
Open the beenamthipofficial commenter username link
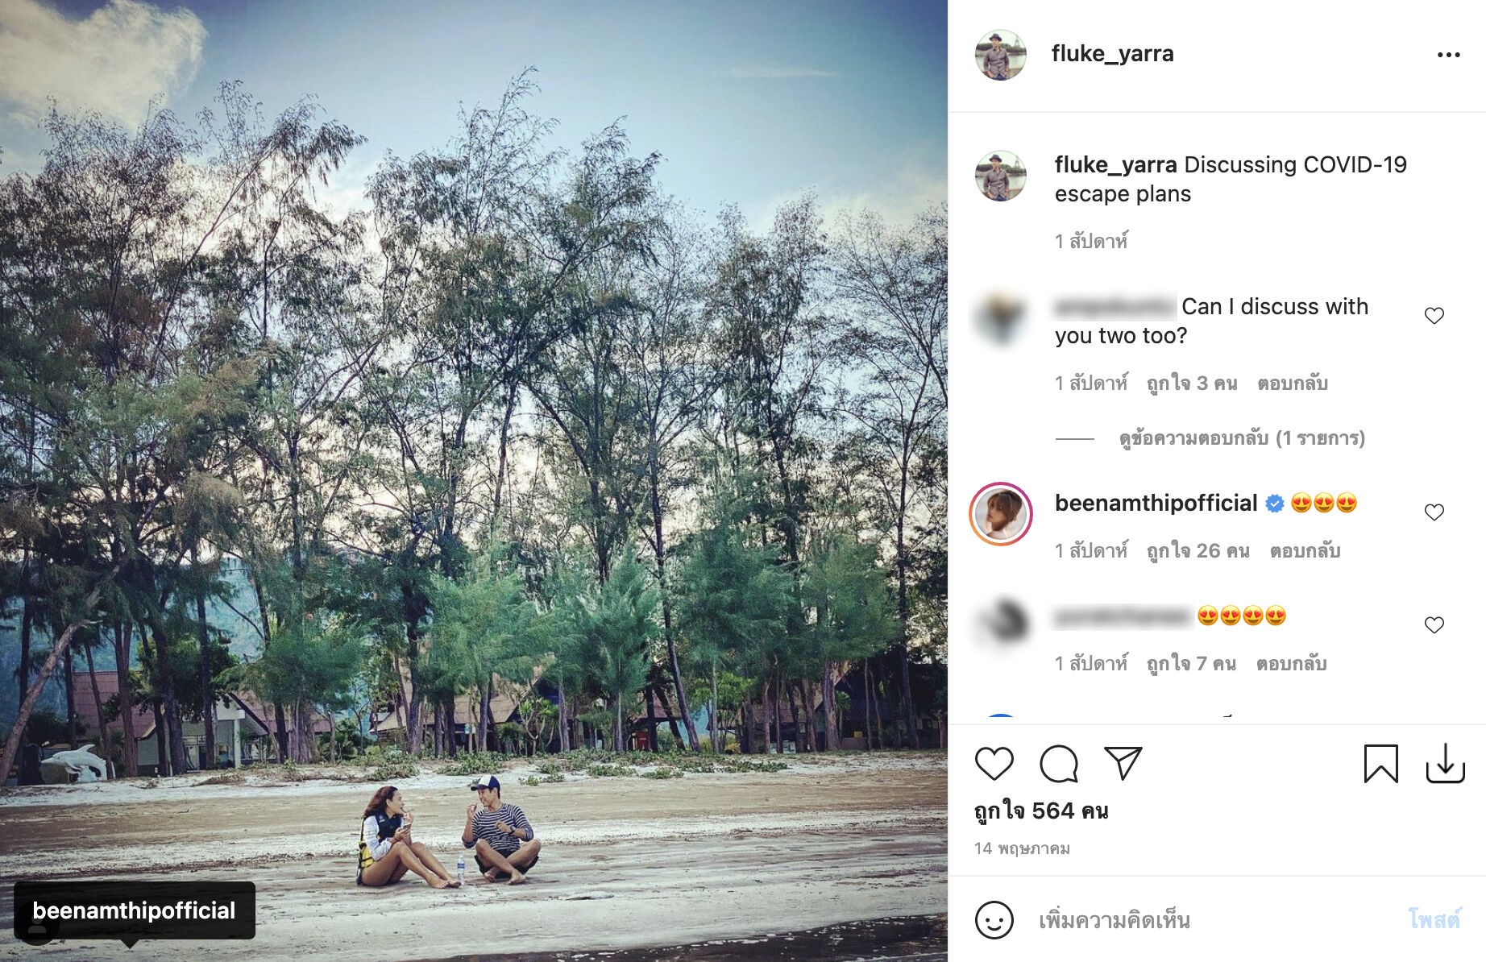1156,503
